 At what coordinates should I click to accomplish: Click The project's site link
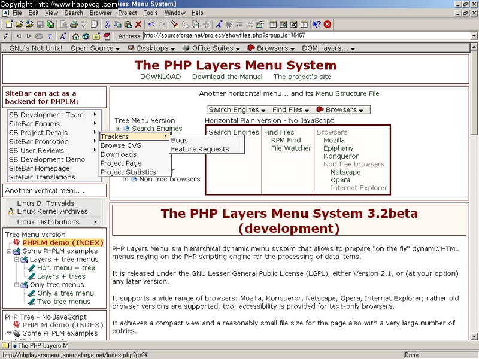(302, 77)
